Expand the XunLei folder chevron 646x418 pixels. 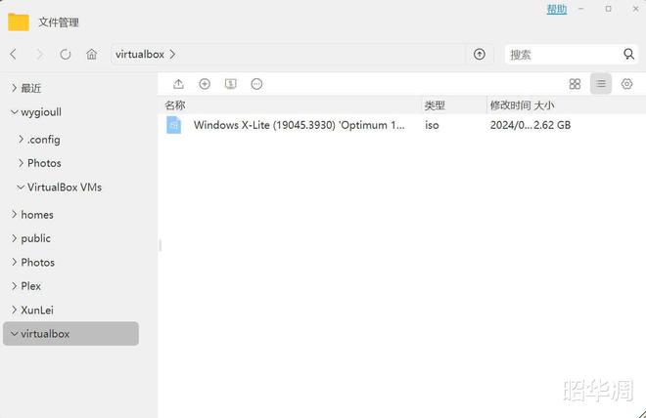pos(14,310)
